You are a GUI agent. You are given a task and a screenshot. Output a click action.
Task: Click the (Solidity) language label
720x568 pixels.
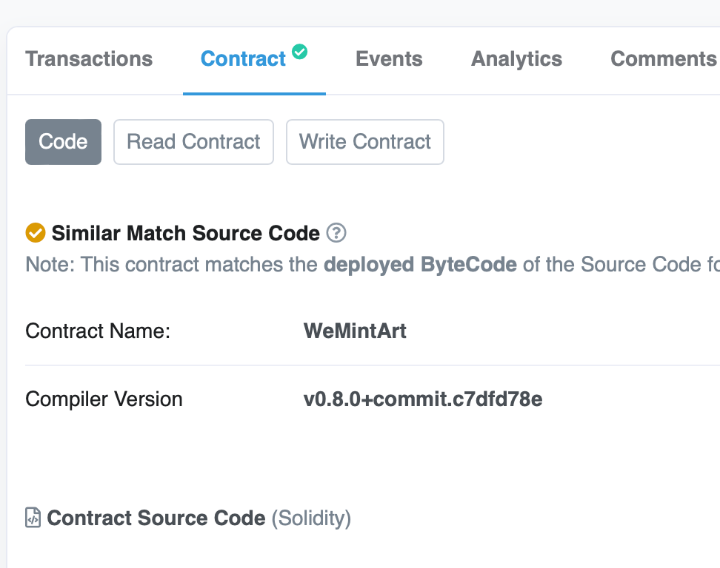[311, 518]
